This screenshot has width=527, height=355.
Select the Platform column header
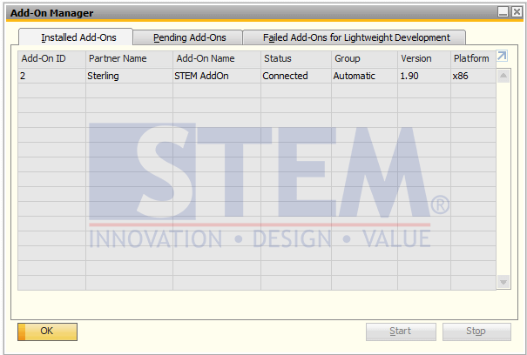pos(473,59)
